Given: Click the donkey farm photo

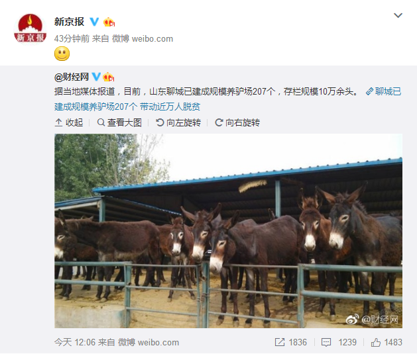Looking at the screenshot, I should (229, 231).
